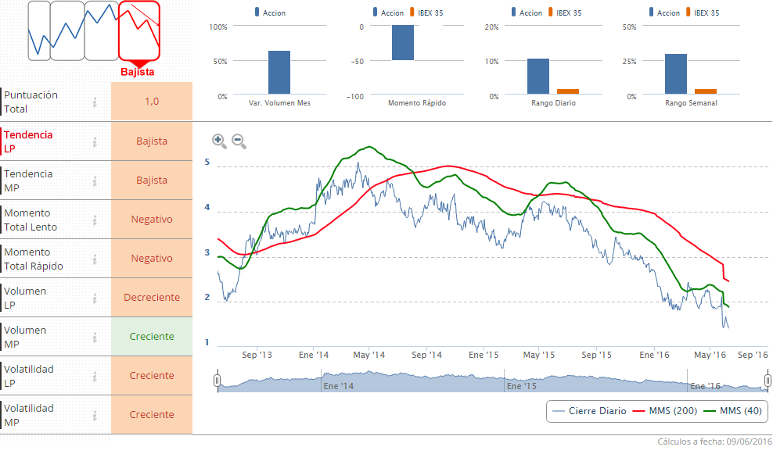Open info icon beside Volumen MP
The image size is (773, 454).
click(95, 337)
